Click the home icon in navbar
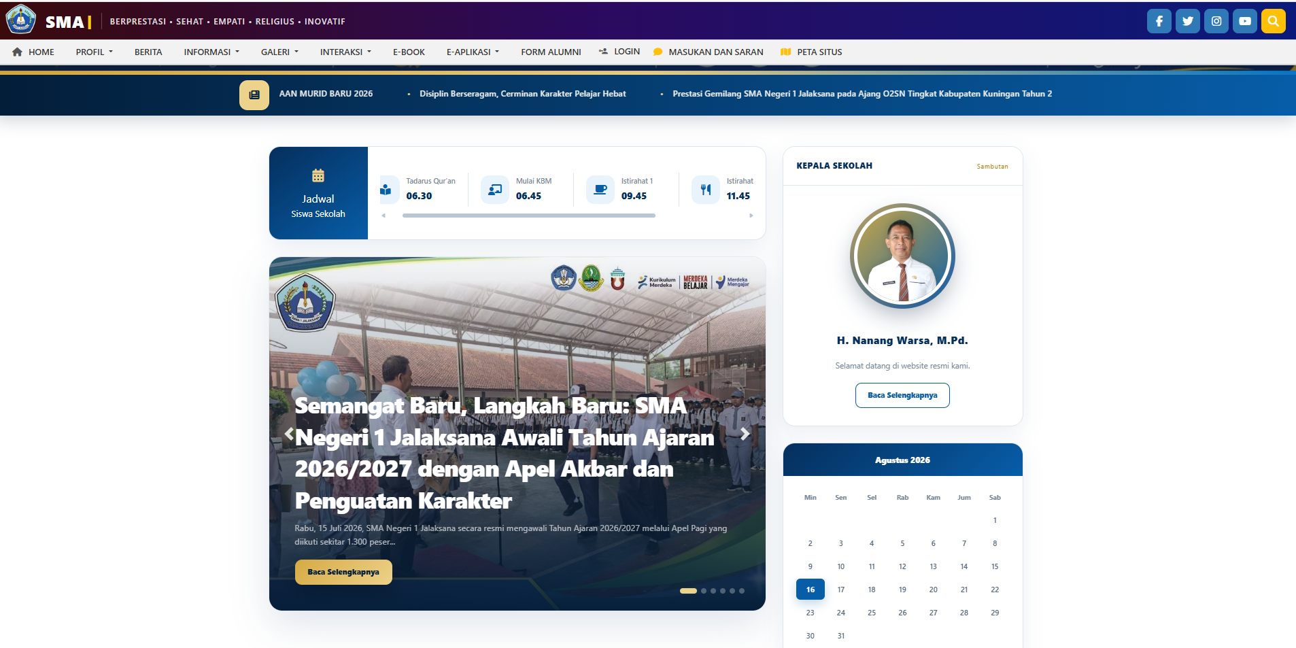1296x648 pixels. click(17, 52)
